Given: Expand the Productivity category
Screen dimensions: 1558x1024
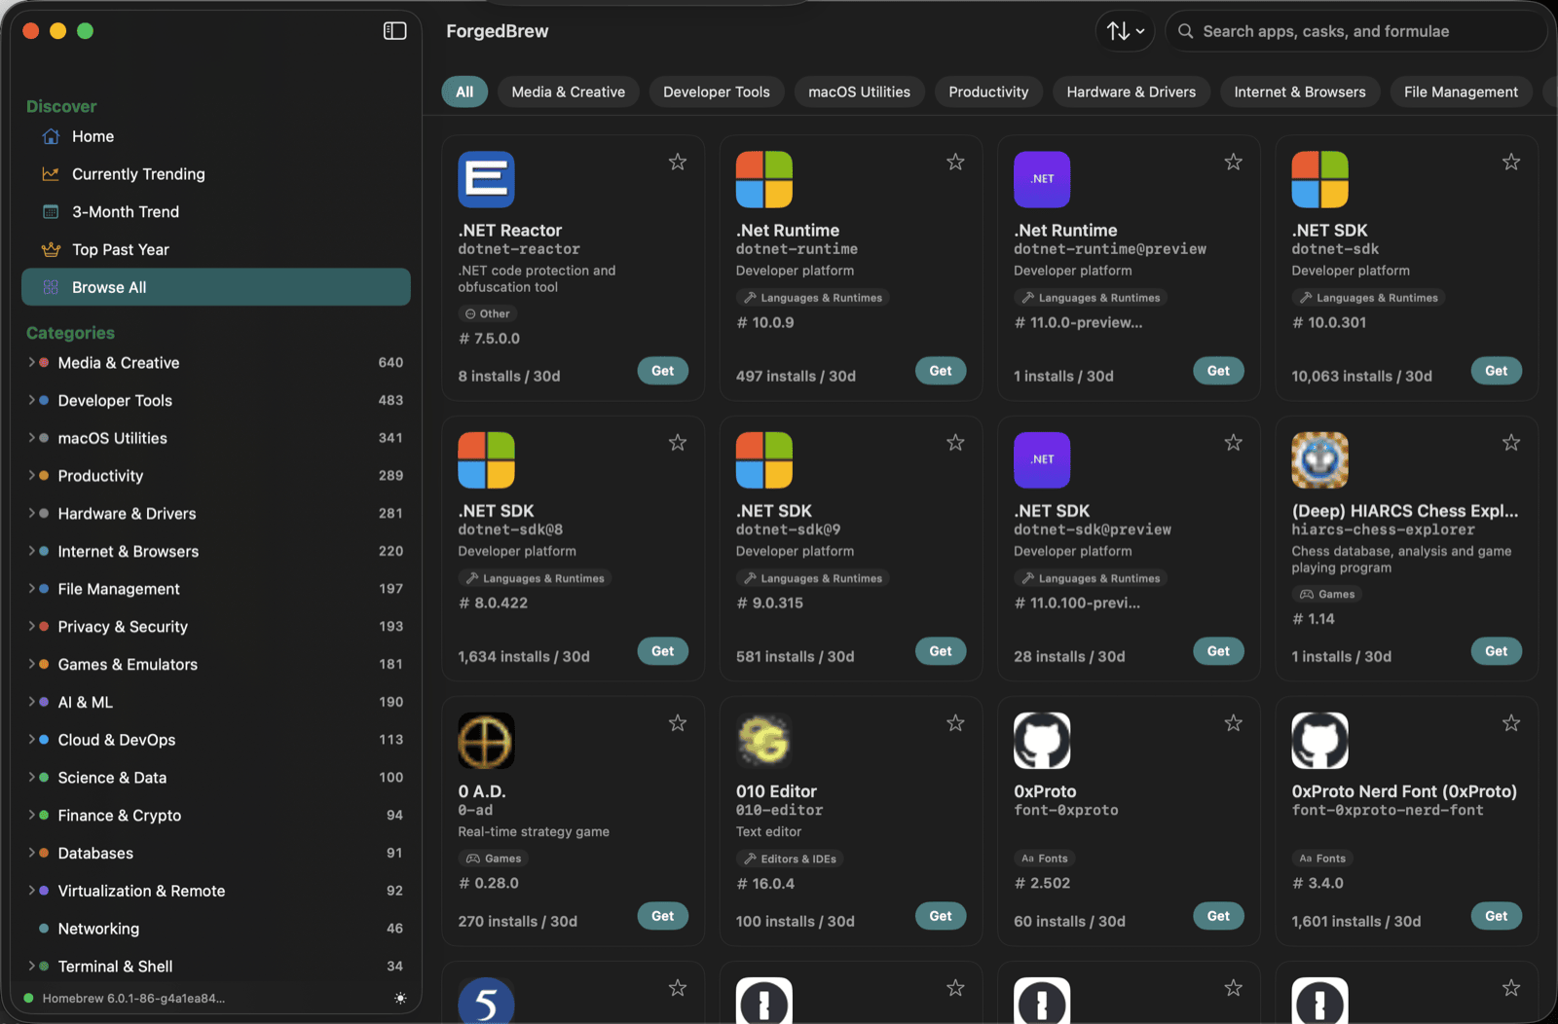Looking at the screenshot, I should pyautogui.click(x=31, y=475).
